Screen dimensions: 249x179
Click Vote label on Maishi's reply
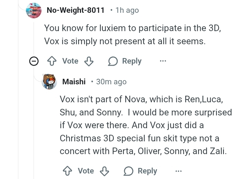pyautogui.click(x=86, y=171)
